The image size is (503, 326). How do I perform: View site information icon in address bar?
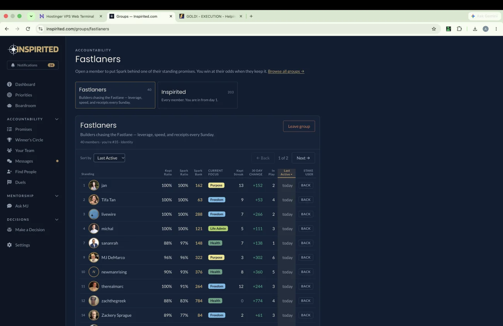[41, 29]
